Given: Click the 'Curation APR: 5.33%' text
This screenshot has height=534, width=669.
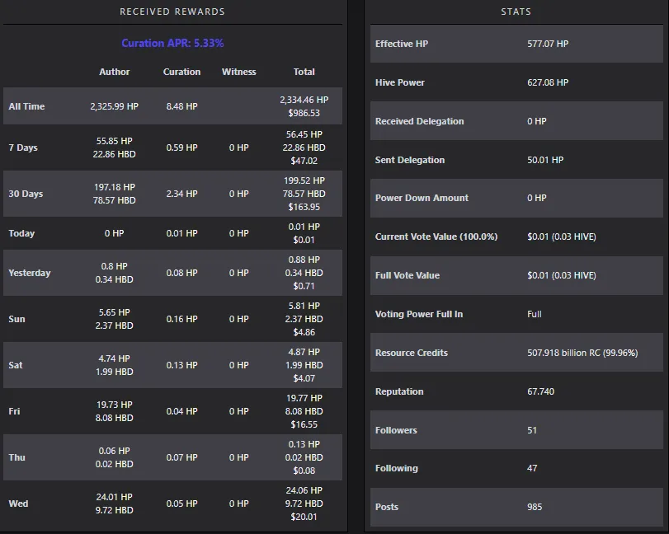Looking at the screenshot, I should click(172, 43).
